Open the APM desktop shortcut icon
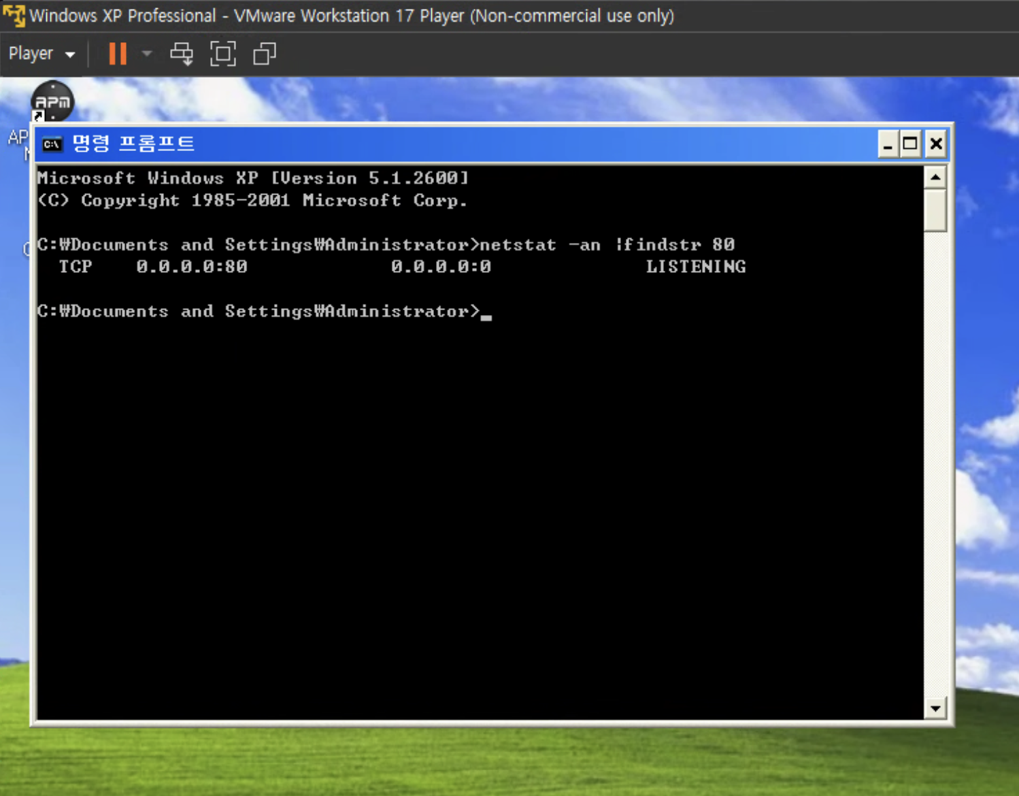Screen dimensions: 1019x796 52,101
